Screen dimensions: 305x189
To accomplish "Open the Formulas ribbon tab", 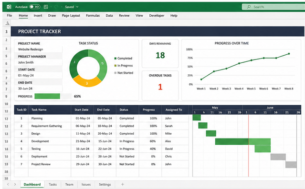I will click(x=93, y=16).
